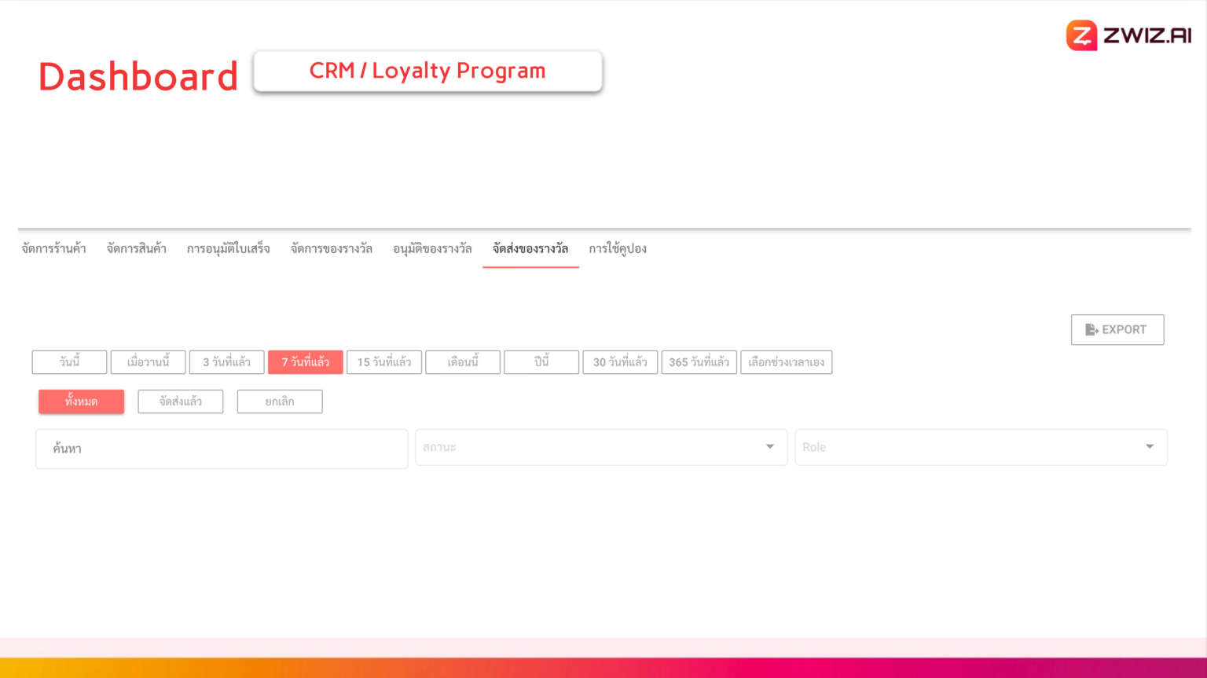Open the การใช้คูปอง tab
Viewport: 1207px width, 678px height.
pyautogui.click(x=619, y=248)
